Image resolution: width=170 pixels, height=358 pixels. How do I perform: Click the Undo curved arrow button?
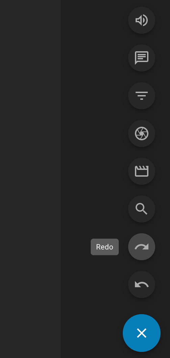(x=142, y=285)
